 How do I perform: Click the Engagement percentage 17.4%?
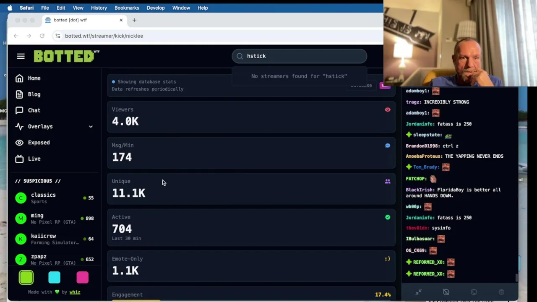click(x=383, y=295)
